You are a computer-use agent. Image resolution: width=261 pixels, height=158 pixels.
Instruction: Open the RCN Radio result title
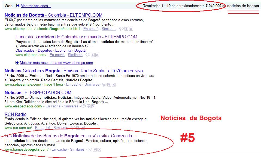[x=16, y=114]
